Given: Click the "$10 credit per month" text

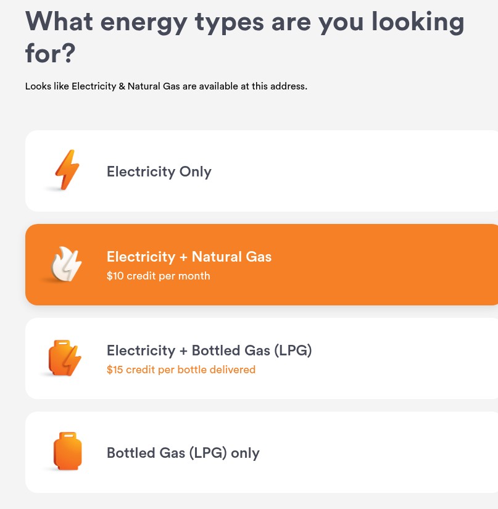Looking at the screenshot, I should pyautogui.click(x=158, y=276).
